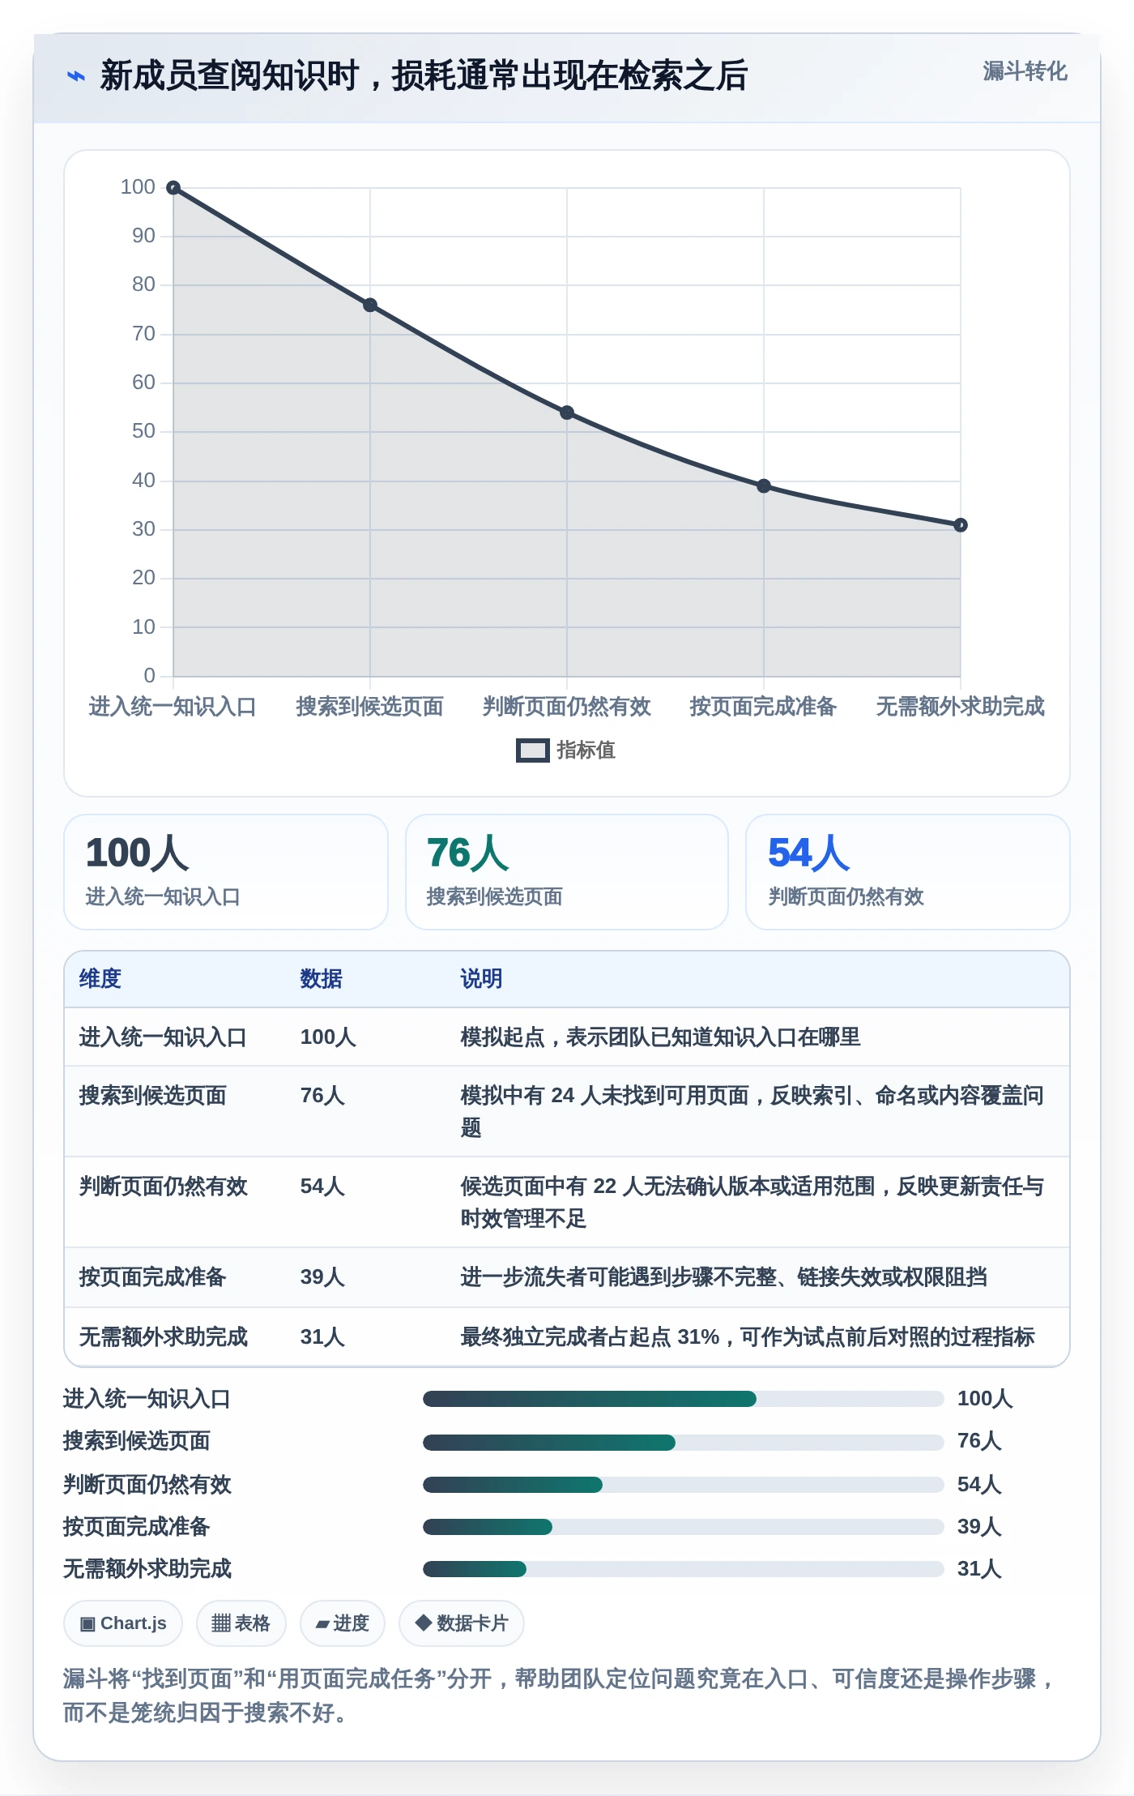Click the diamond icon in 数据卡片 chip
The width and height of the screenshot is (1134, 1796).
423,1623
